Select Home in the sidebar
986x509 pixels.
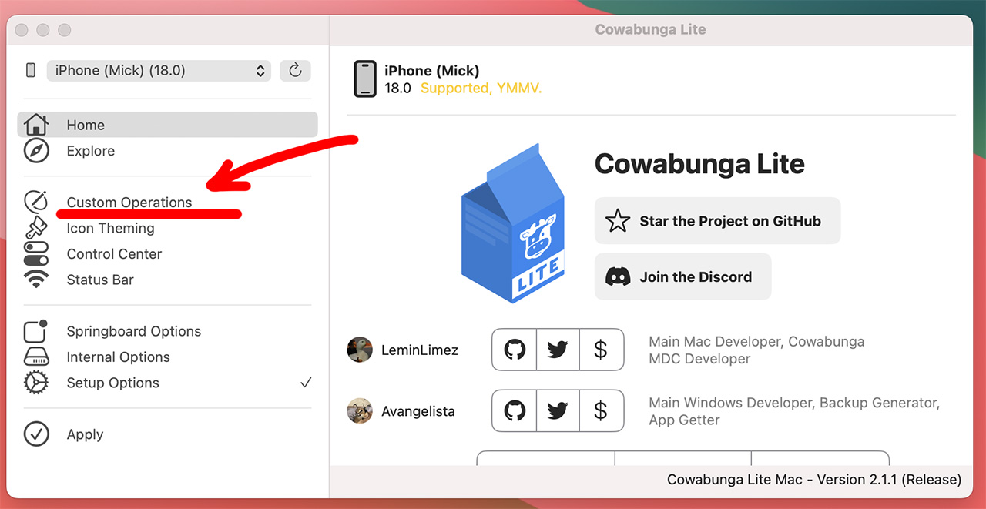pos(167,125)
